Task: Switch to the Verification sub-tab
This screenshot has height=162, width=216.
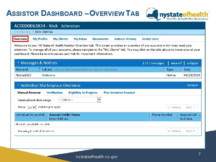Action: (x=55, y=93)
